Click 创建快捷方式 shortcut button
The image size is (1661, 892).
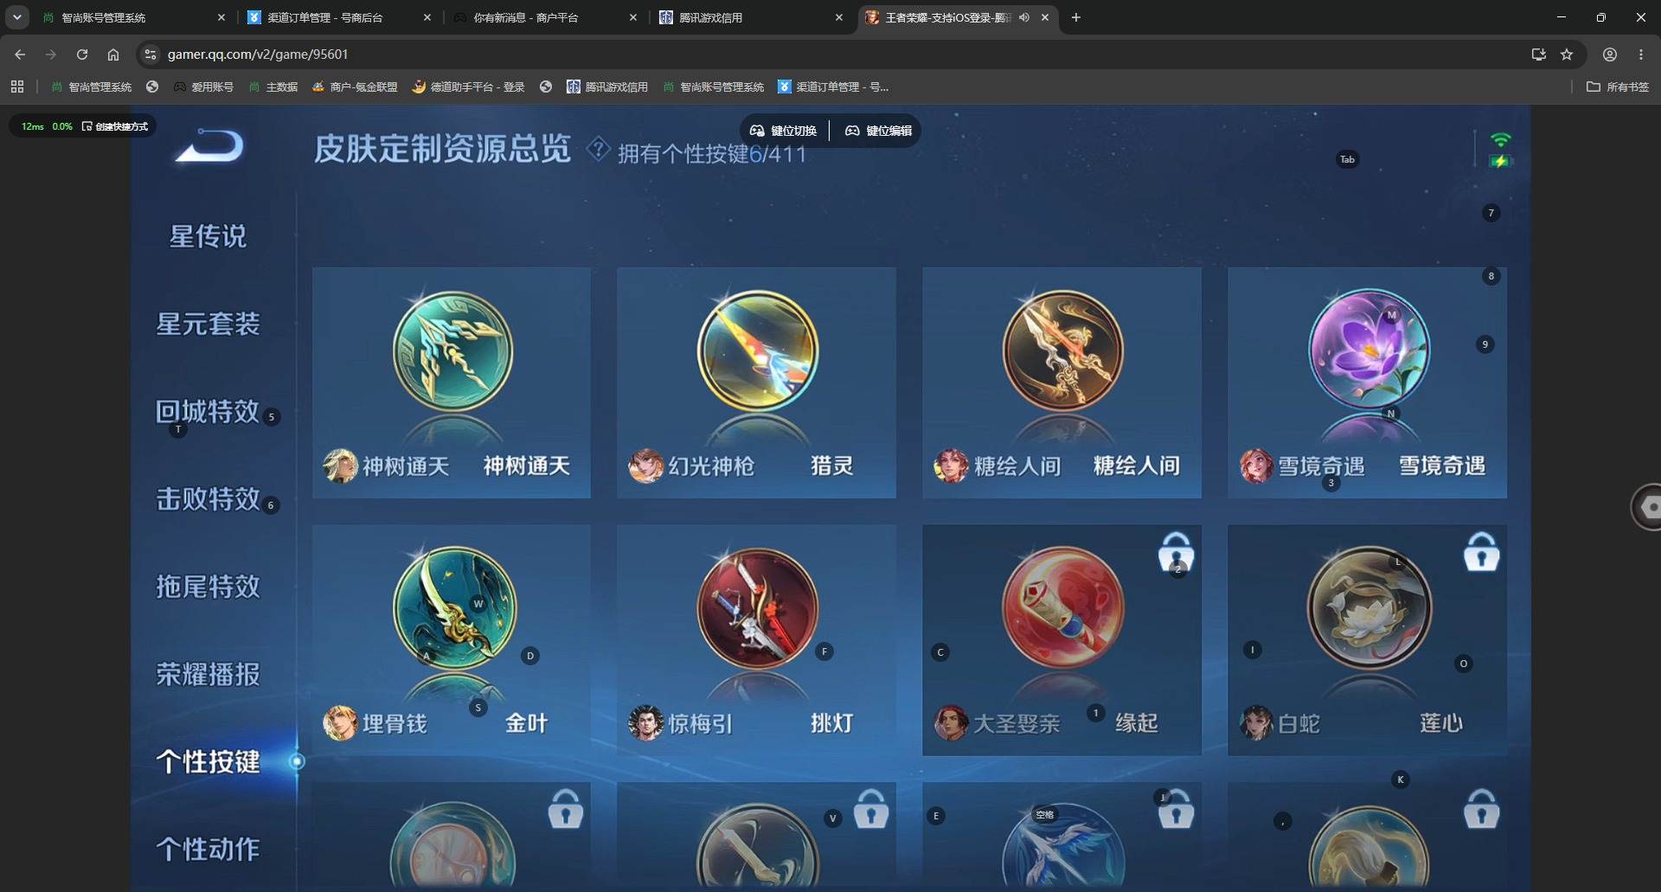click(x=115, y=126)
